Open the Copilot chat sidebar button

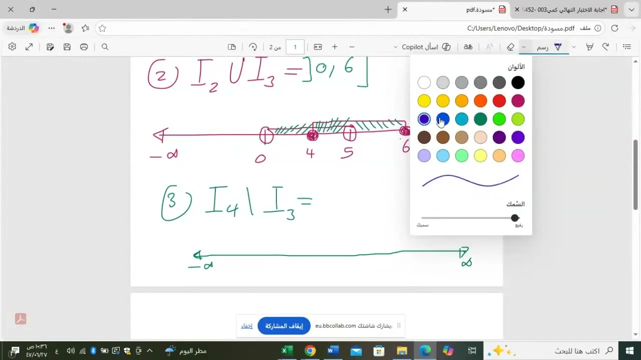coord(23,28)
